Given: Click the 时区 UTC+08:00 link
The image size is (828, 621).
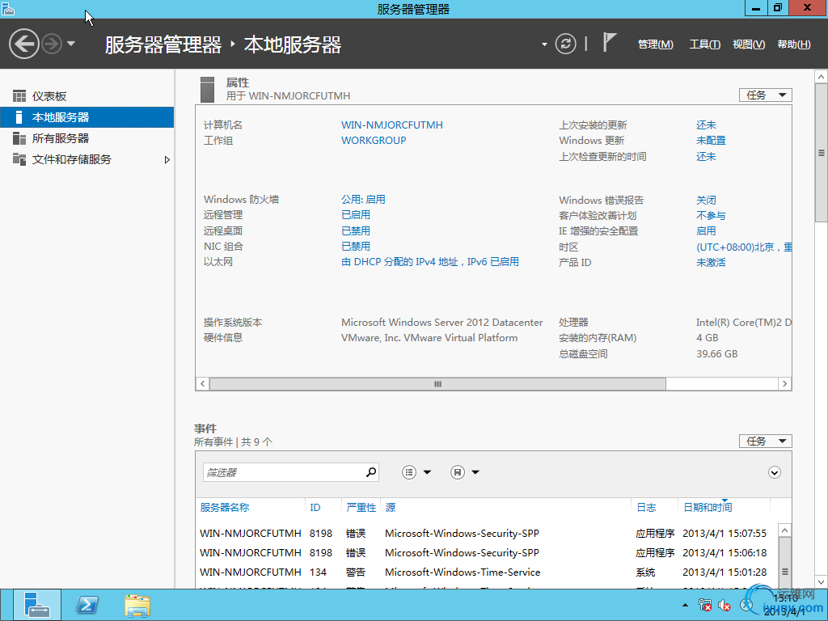Looking at the screenshot, I should 744,247.
